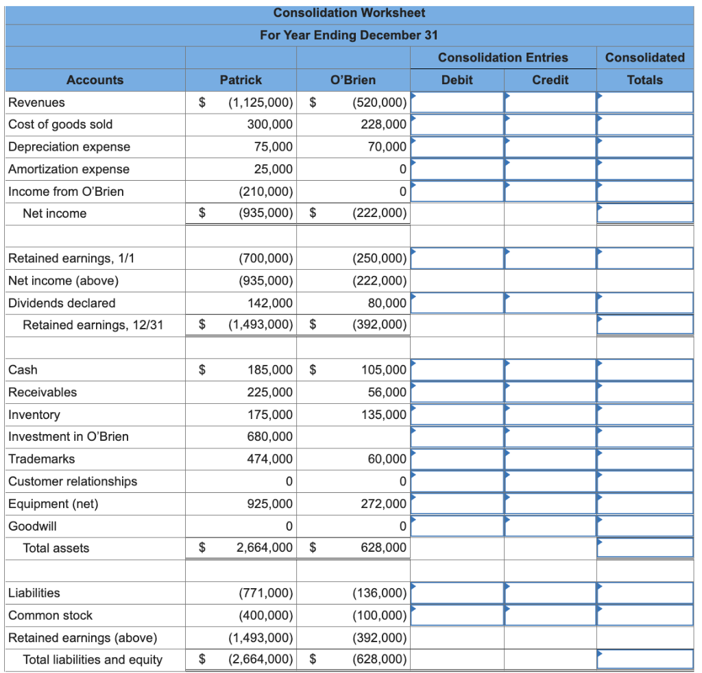
Task: Select Dividends declared Credit cell
Action: click(550, 303)
